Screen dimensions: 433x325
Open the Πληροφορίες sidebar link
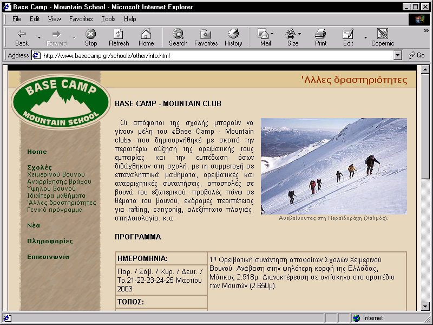coord(50,241)
